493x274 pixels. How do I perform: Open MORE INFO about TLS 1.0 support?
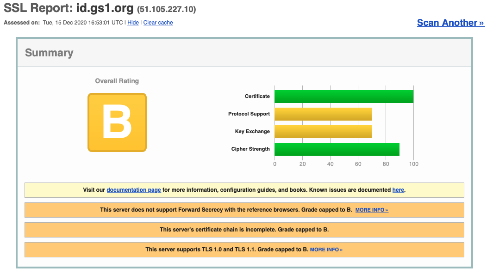coord(326,249)
